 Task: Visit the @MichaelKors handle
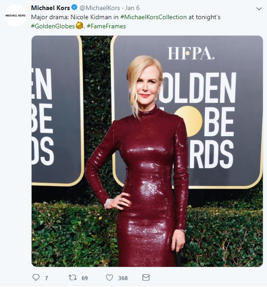[x=99, y=8]
